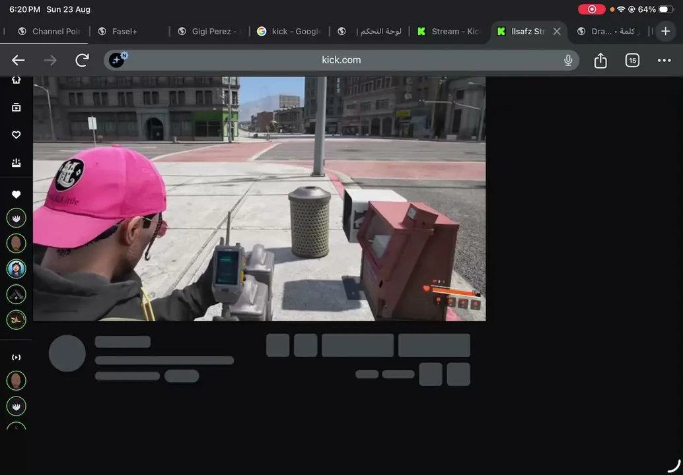Click the live broadcast icon in sidebar
The image size is (683, 475).
tap(16, 358)
